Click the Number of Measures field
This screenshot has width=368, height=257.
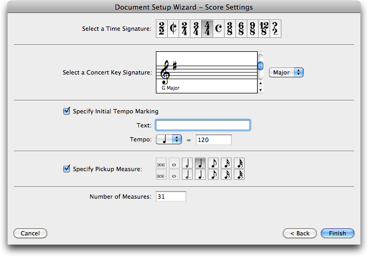[x=171, y=197]
